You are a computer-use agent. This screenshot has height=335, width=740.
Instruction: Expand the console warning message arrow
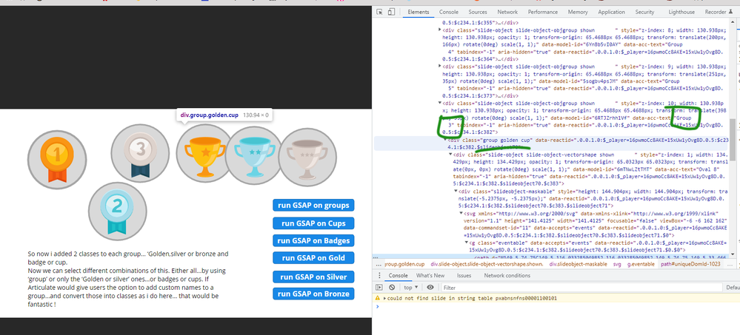pos(385,298)
